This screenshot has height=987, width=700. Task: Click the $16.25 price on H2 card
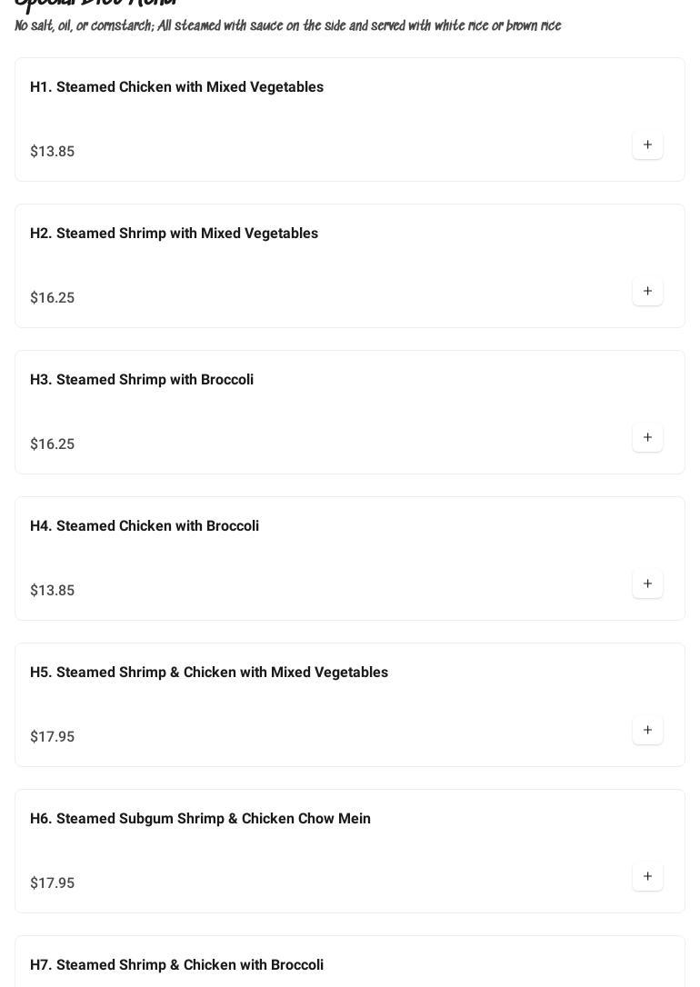click(53, 298)
